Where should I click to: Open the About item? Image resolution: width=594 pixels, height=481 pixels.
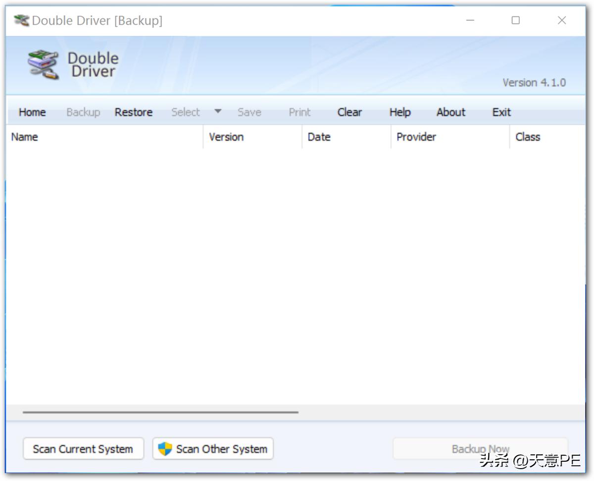(x=451, y=112)
